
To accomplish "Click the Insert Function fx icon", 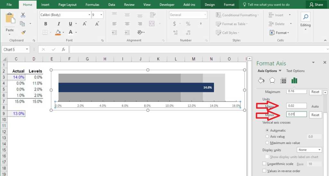I will 64,50.
